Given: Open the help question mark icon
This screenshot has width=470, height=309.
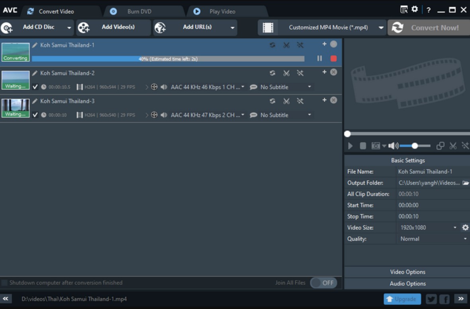Looking at the screenshot, I should 429,10.
